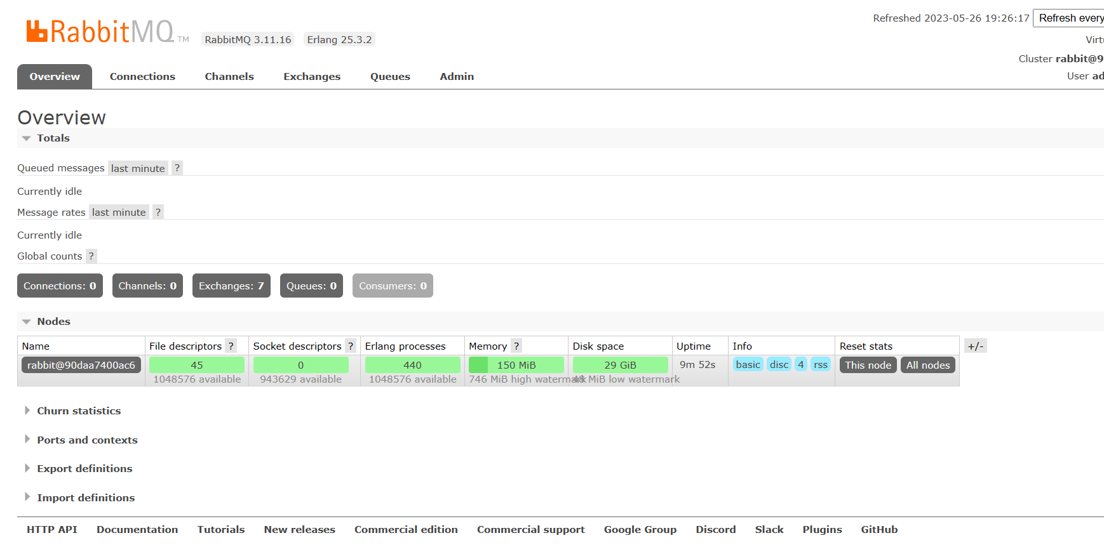The height and width of the screenshot is (559, 1104).
Task: Reset stats for This node
Action: [868, 365]
